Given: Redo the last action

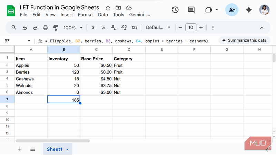Looking at the screenshot, I should (35, 28).
